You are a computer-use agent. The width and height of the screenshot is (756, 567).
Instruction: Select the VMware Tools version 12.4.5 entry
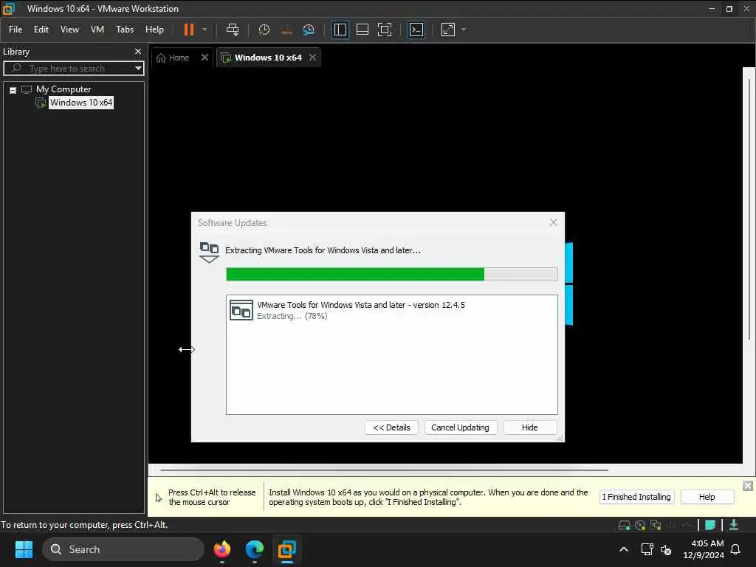(391, 311)
